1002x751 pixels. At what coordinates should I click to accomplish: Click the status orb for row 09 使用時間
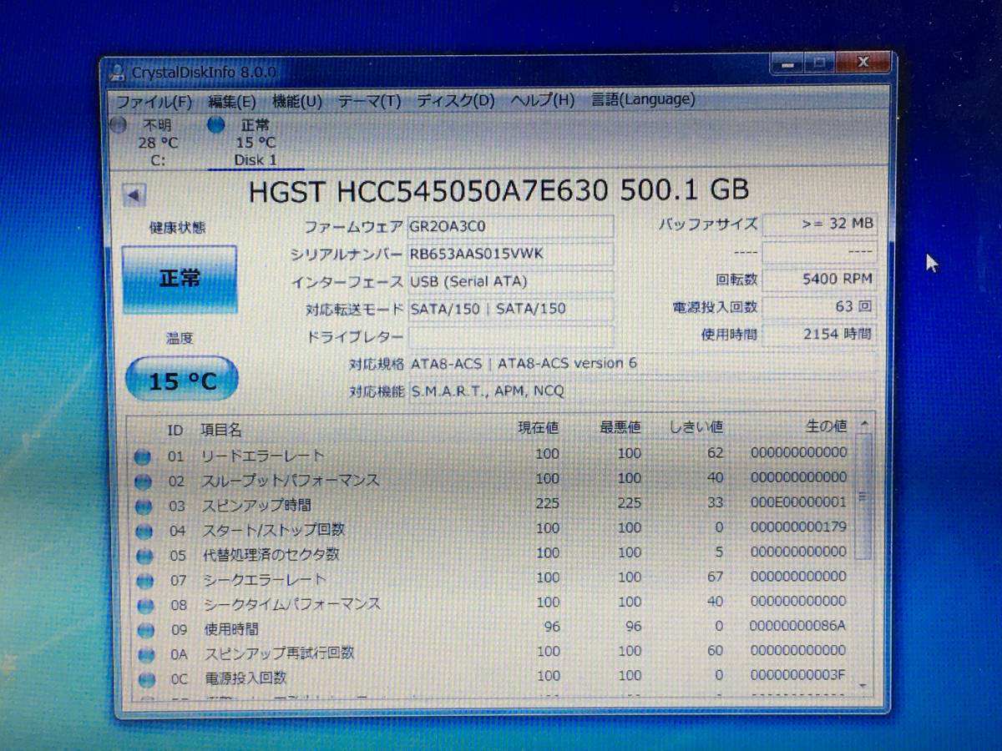[146, 631]
